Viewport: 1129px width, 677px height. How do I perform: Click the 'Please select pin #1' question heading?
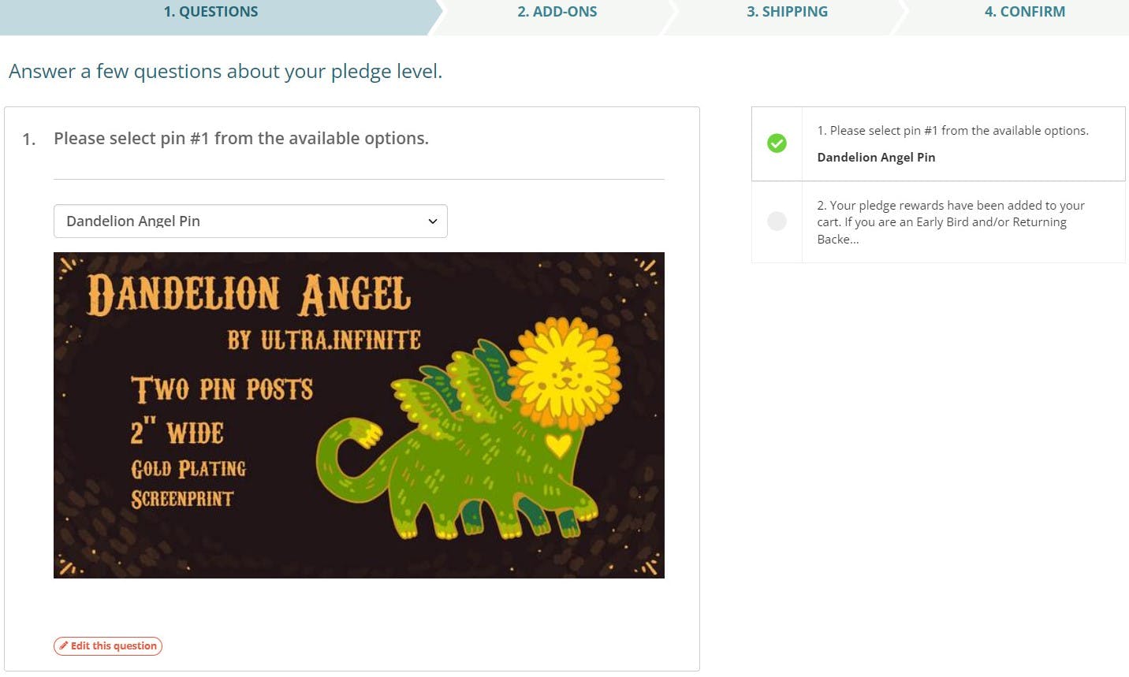tap(241, 139)
